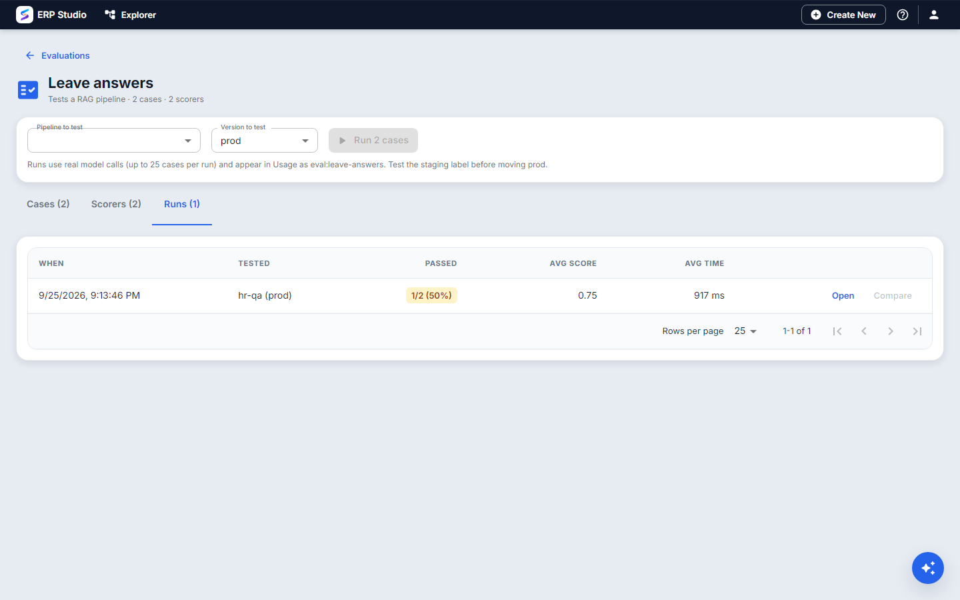Go to the next page arrow

pos(891,331)
